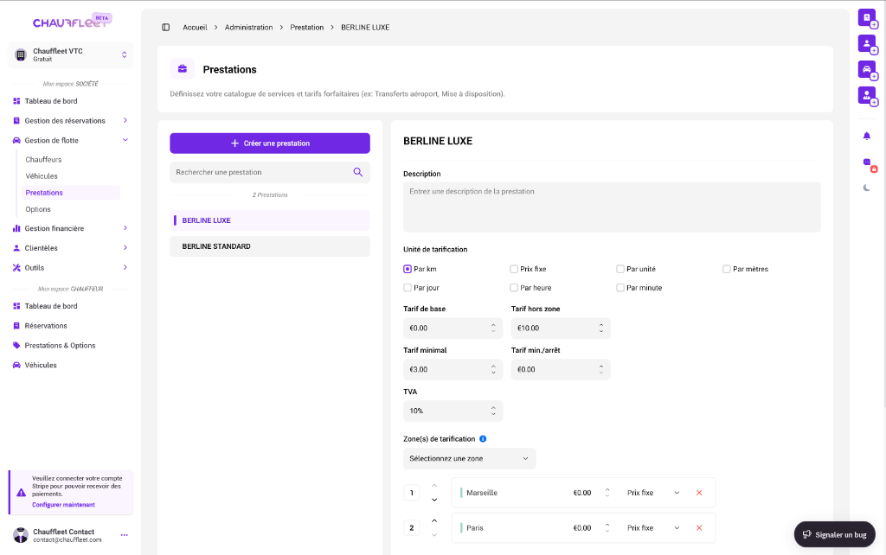
Task: Click the add chauffeur quick-action icon
Action: tap(865, 95)
